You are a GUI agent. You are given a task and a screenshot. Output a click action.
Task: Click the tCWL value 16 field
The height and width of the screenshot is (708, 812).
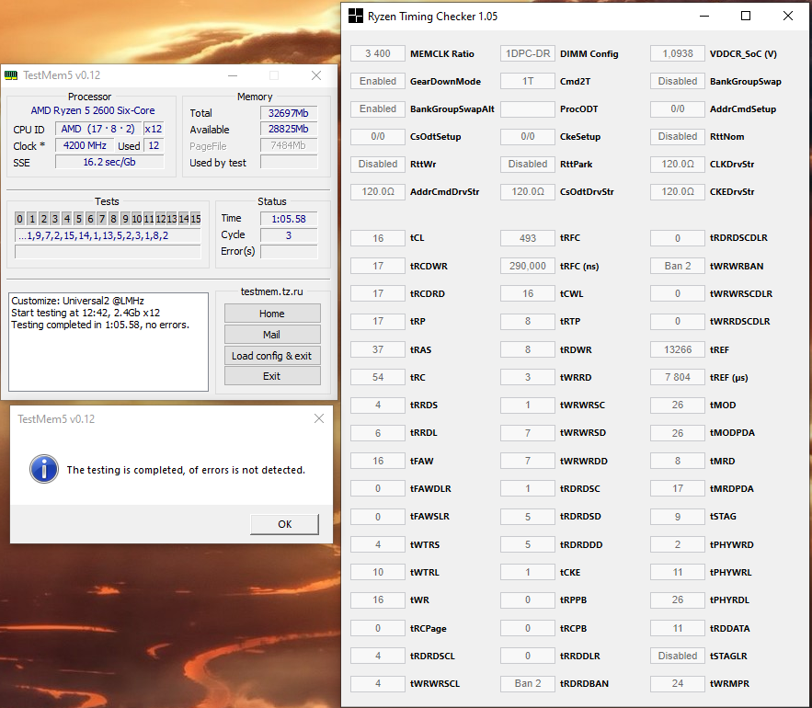tap(528, 293)
